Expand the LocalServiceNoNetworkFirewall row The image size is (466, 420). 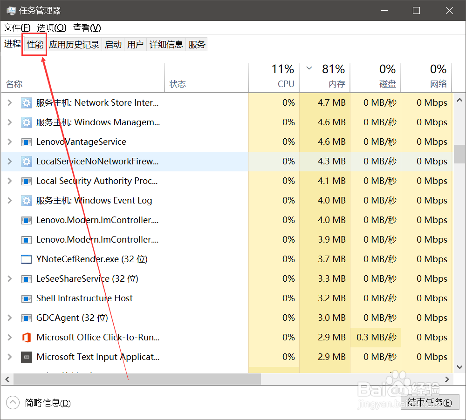click(x=9, y=162)
